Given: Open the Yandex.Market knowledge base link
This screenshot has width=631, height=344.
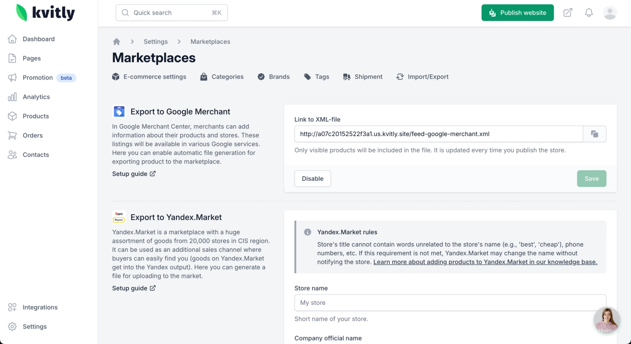Looking at the screenshot, I should tap(485, 262).
